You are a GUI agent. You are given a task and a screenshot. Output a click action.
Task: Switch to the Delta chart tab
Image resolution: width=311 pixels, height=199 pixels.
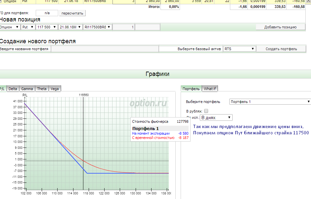[13, 89]
